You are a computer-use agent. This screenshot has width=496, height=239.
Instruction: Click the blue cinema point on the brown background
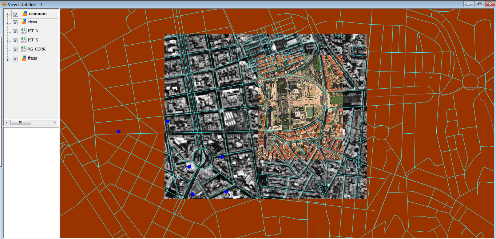click(119, 131)
